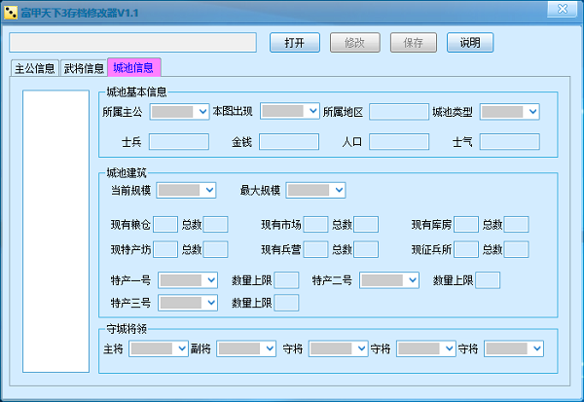Click the 打开 button
584x402 pixels.
(295, 43)
